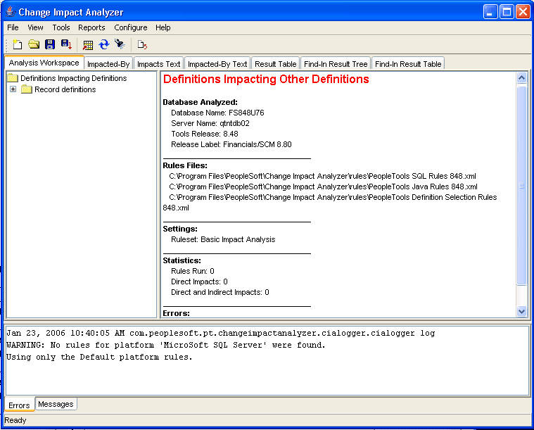The image size is (534, 430).
Task: Open the Tools menu
Action: 61,27
